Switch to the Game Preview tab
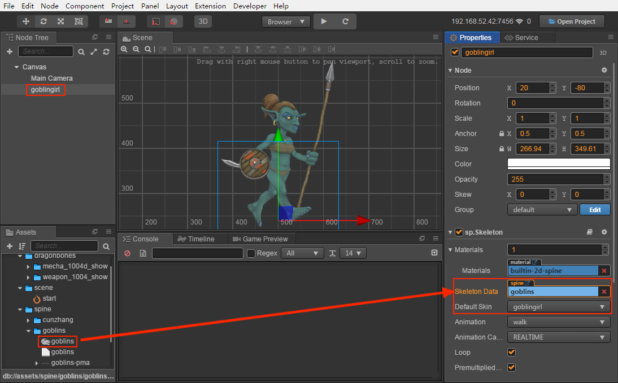Screen dimensions: 618x383 tap(260, 239)
